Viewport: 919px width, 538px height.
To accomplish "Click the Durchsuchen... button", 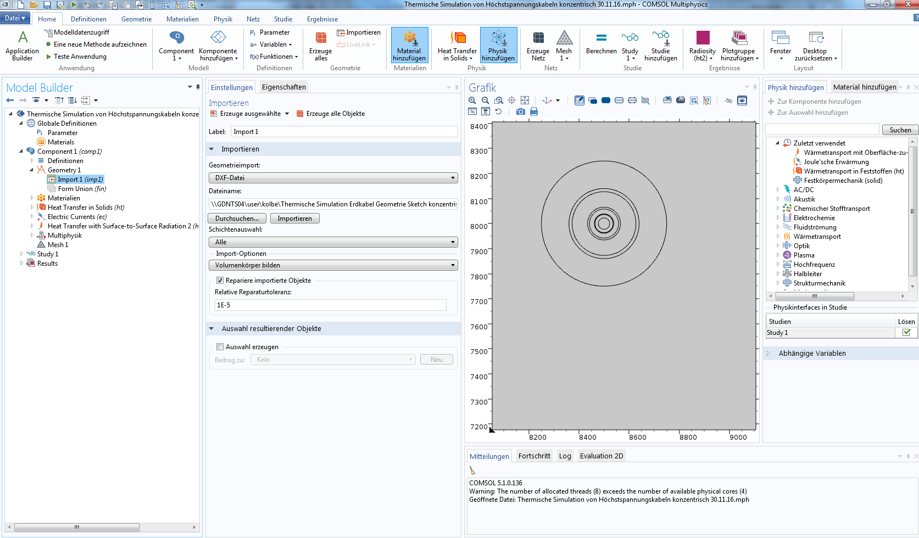I will click(237, 218).
